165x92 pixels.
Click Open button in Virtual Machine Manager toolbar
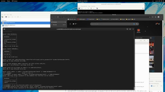pyautogui.click(x=8, y=17)
